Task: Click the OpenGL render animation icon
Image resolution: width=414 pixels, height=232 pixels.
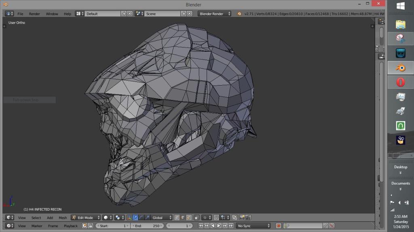Action: 248,217
